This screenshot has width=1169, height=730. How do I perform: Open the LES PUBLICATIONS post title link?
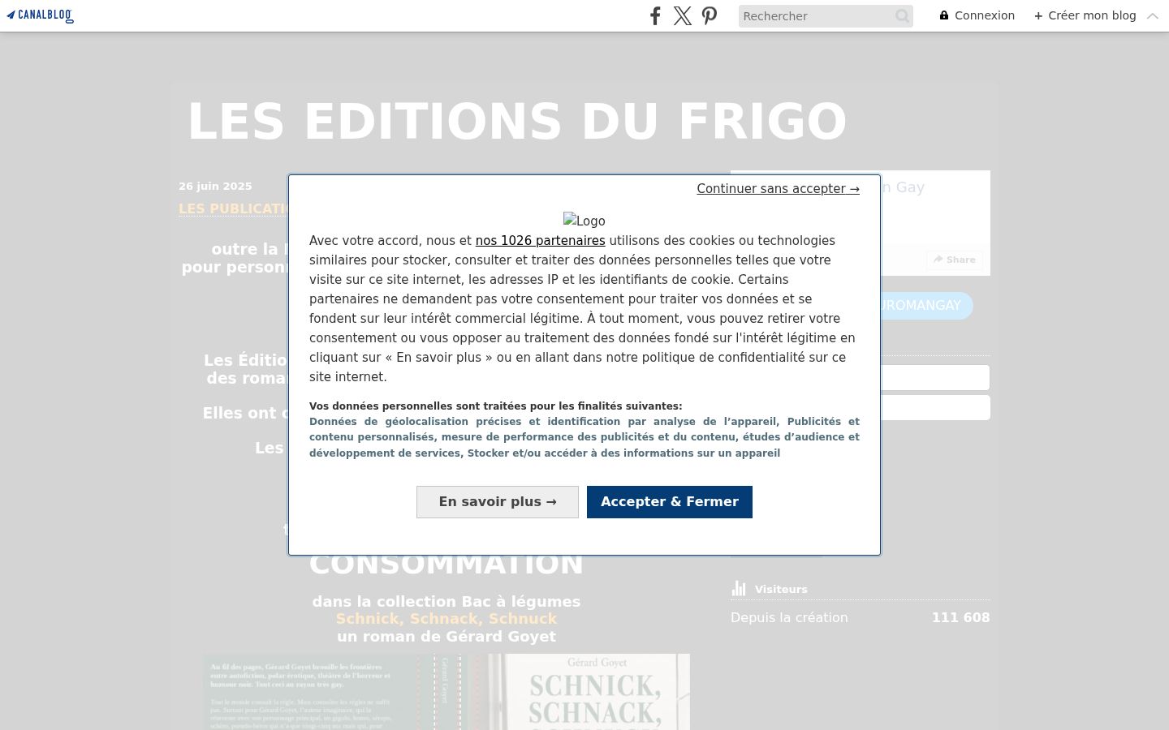pyautogui.click(x=234, y=208)
